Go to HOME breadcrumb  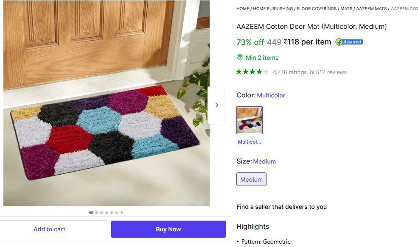point(243,8)
